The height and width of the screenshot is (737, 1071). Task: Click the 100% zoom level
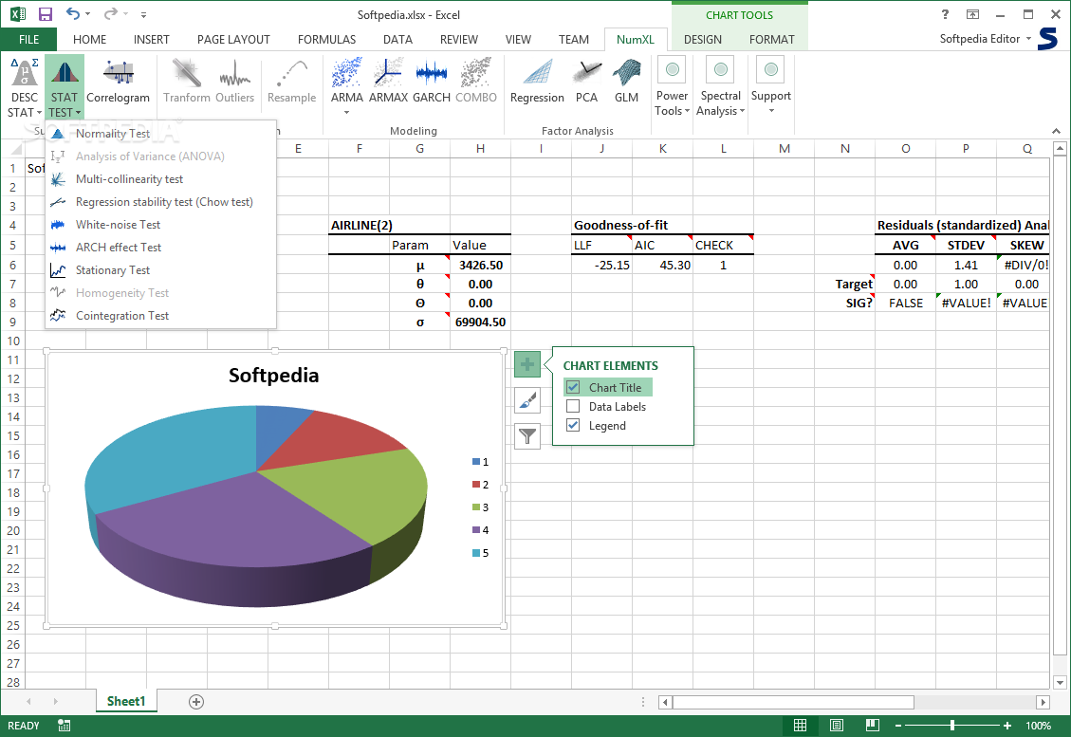coord(1038,726)
